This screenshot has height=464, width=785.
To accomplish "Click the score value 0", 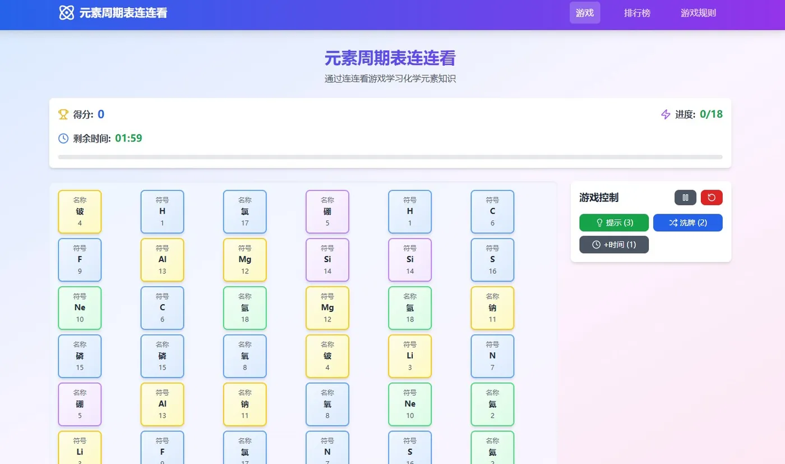I will [x=101, y=114].
